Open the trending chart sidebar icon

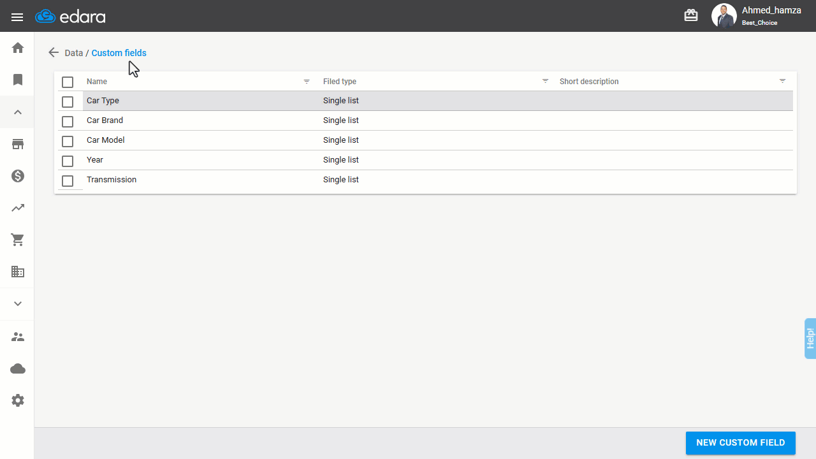[18, 208]
